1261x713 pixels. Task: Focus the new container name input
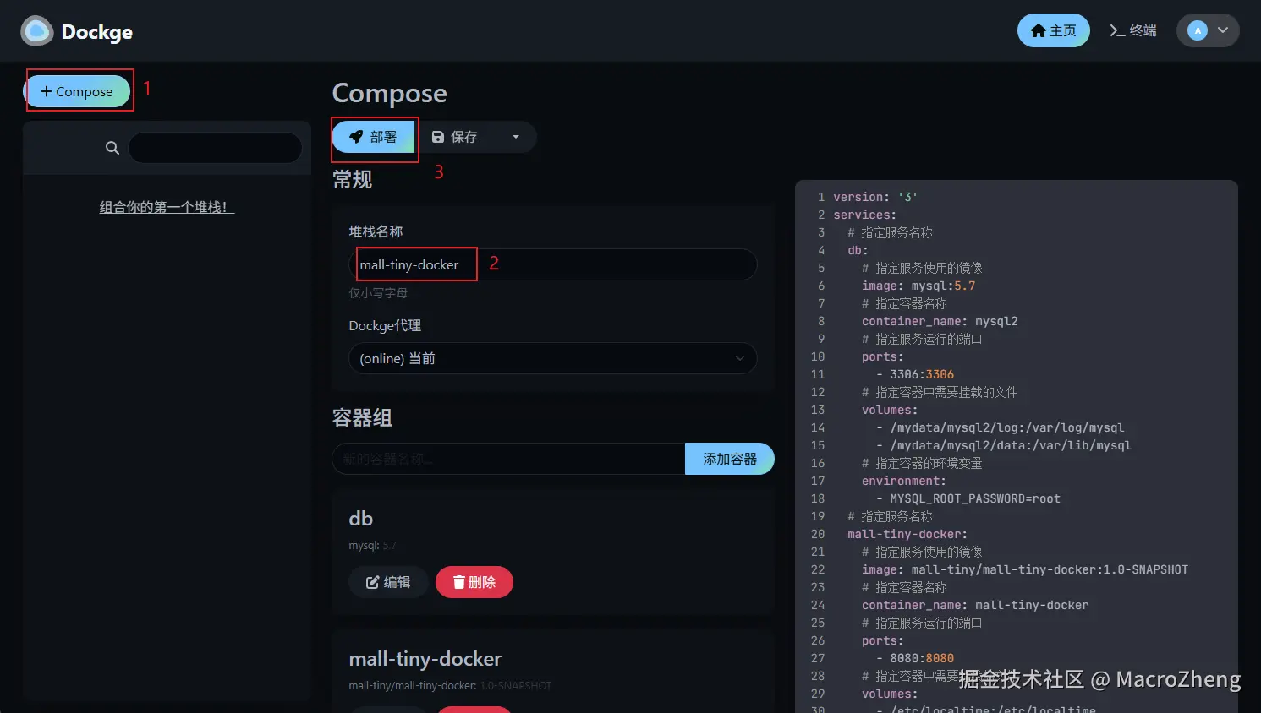pos(508,459)
